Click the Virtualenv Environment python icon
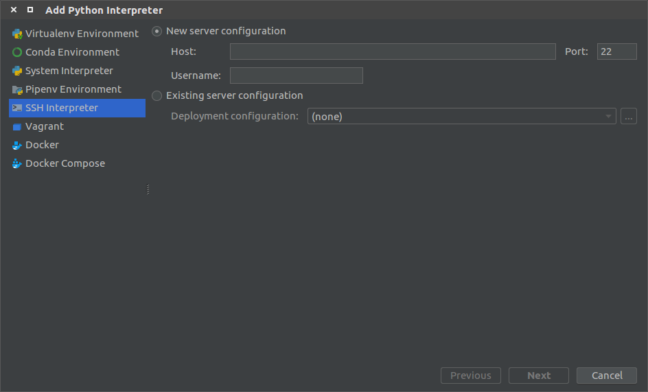Viewport: 648px width, 392px height. (x=17, y=34)
